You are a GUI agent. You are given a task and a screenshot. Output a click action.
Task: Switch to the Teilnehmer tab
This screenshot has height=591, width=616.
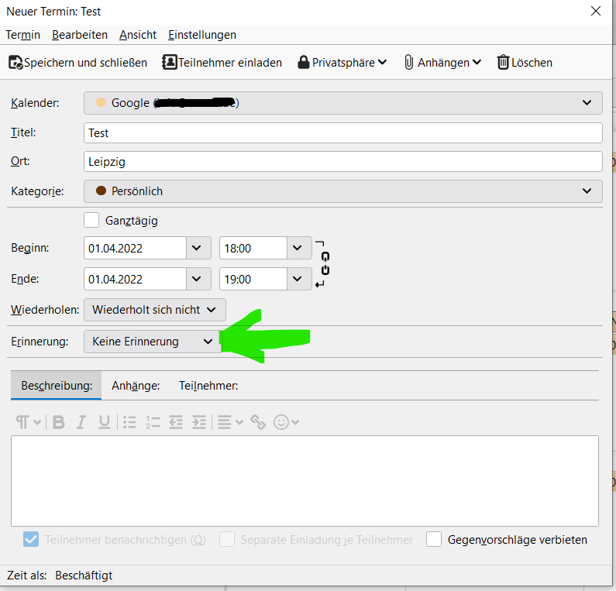(208, 386)
